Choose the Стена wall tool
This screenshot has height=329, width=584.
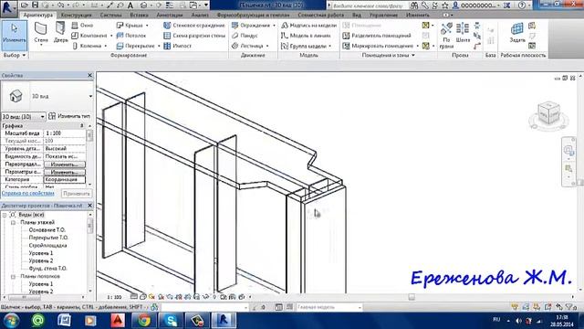[x=41, y=33]
